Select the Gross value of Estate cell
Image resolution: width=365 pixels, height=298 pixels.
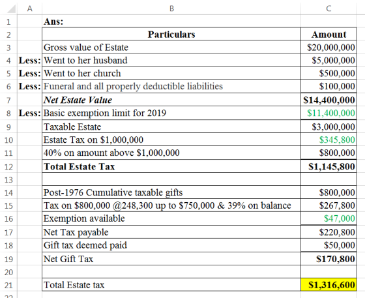click(171, 47)
